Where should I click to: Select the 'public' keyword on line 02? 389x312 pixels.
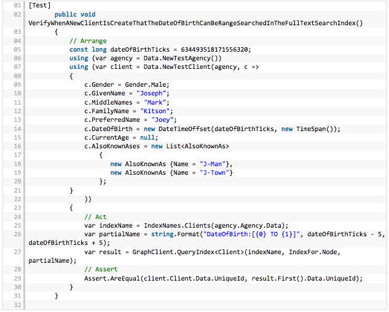(66, 14)
